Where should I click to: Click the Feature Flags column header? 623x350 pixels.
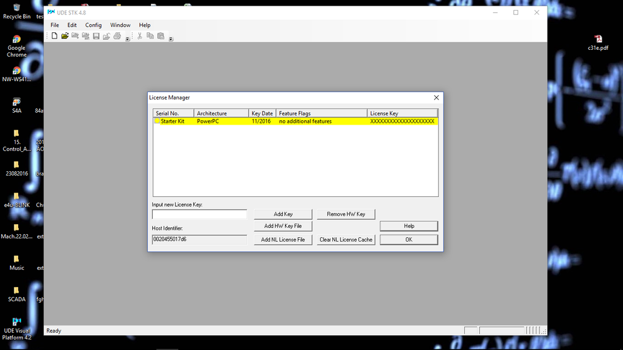(321, 113)
